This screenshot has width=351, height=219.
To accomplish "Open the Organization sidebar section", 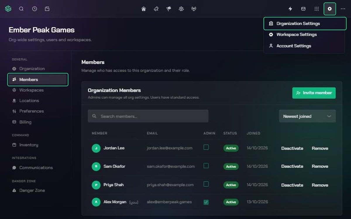I will [x=38, y=69].
